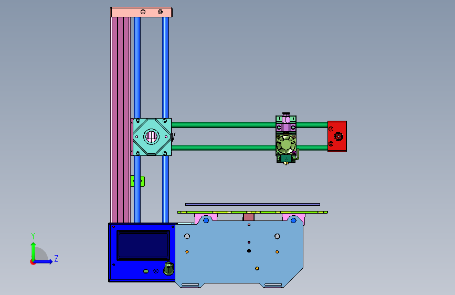Select the small green button beside the buzzer
Viewport: 455px width, 295px height.
(x=146, y=271)
